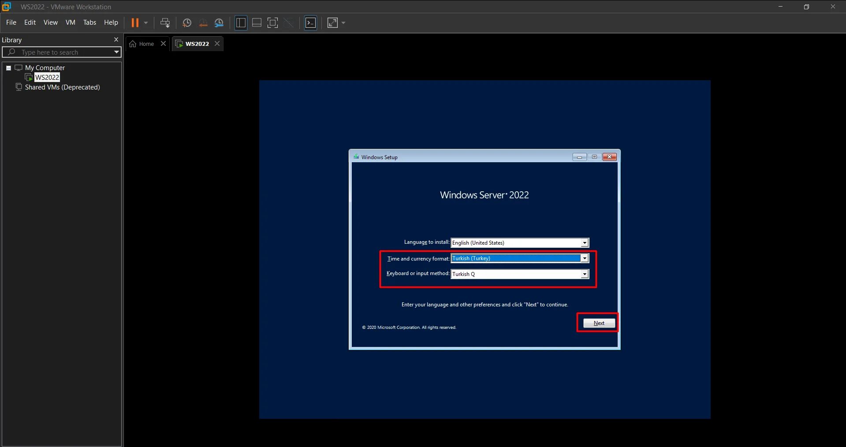Image resolution: width=846 pixels, height=447 pixels.
Task: Toggle the thumbnail bar view
Action: pyautogui.click(x=257, y=23)
